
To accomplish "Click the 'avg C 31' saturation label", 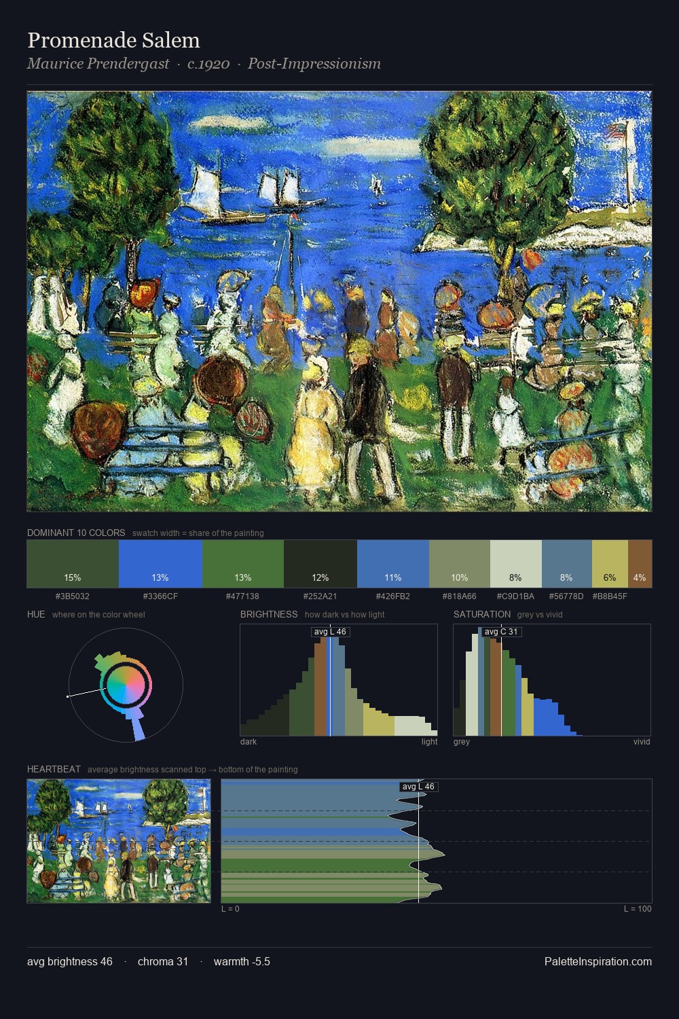I will pos(501,632).
